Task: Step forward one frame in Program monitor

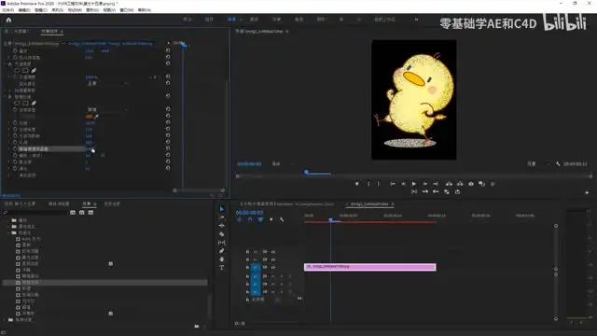Action: (425, 184)
